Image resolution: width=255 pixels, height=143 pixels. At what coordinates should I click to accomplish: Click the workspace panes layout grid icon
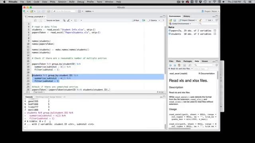click(79, 12)
